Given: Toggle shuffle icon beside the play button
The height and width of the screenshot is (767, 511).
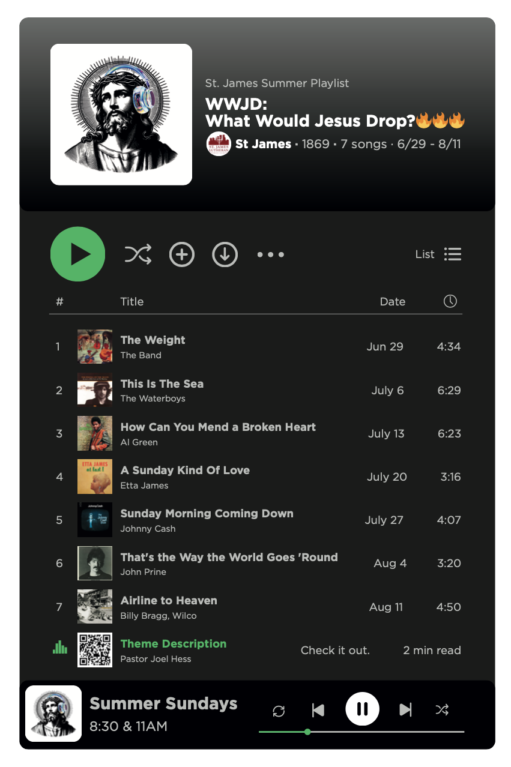Looking at the screenshot, I should (x=138, y=254).
